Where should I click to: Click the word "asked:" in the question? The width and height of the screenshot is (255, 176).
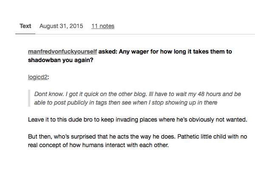click(x=108, y=51)
